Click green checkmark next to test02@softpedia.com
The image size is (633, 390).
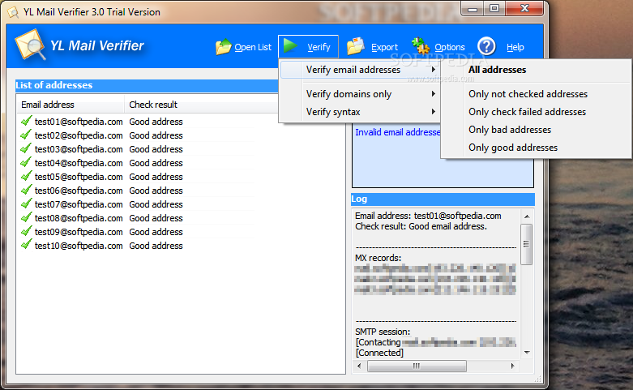(26, 135)
